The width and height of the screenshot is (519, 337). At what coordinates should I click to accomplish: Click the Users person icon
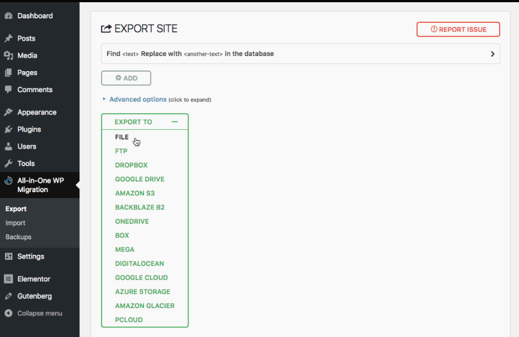[x=9, y=147]
